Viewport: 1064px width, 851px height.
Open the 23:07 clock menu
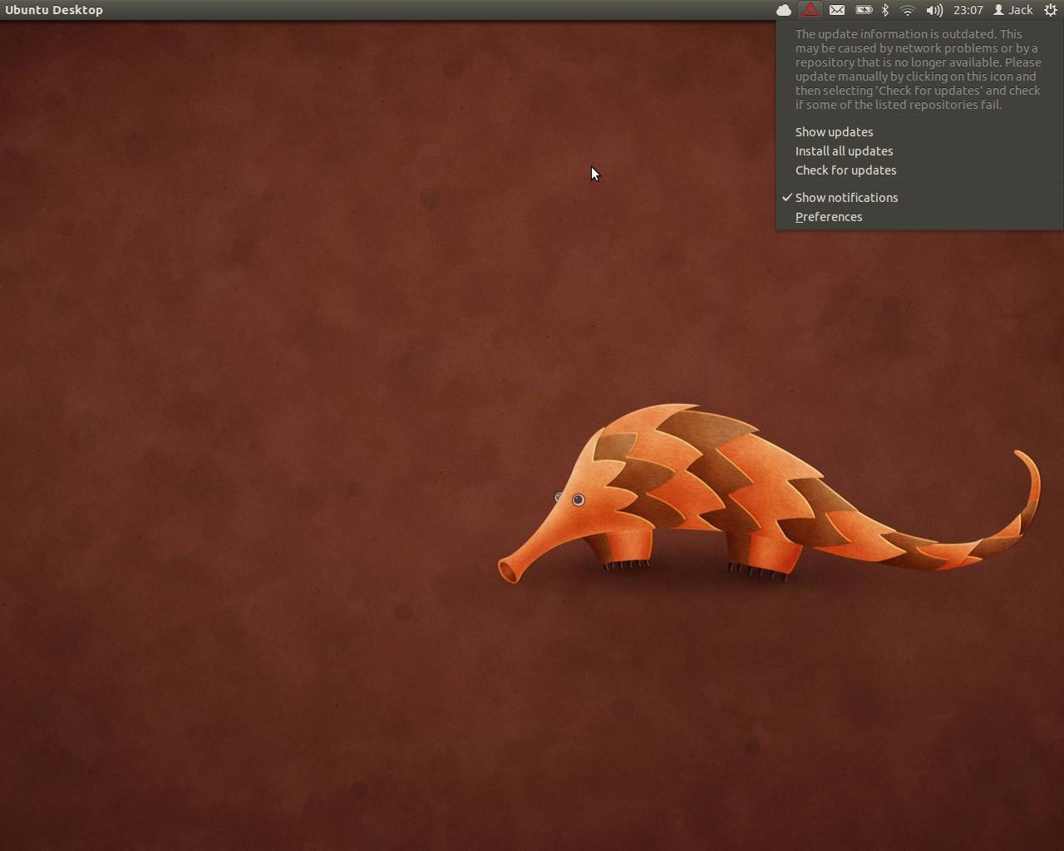point(968,10)
